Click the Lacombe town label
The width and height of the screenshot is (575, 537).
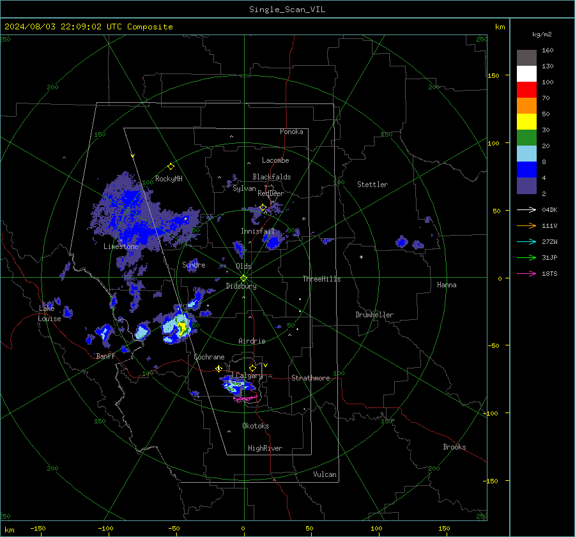[x=275, y=160]
